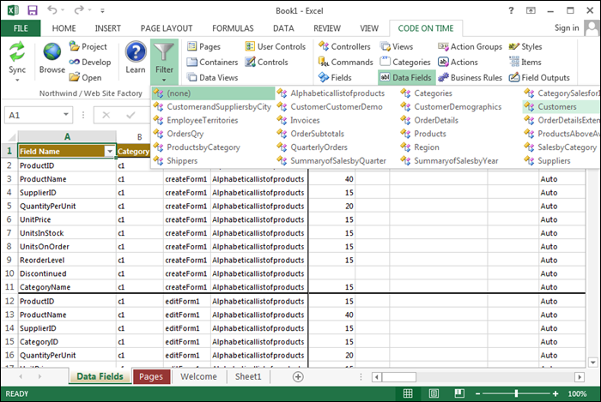Click the Sync button in the ribbon
This screenshot has width=601, height=402.
coord(17,53)
